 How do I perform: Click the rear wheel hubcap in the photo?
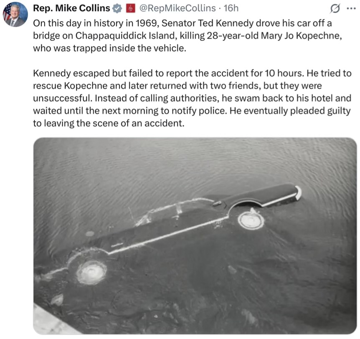[251, 220]
